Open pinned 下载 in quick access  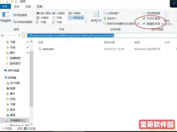point(12,42)
